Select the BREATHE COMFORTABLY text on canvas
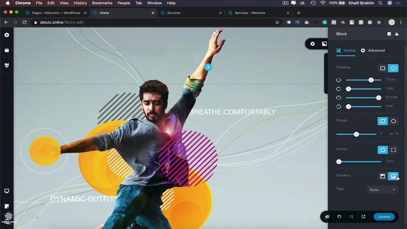The image size is (407, 229). point(233,112)
